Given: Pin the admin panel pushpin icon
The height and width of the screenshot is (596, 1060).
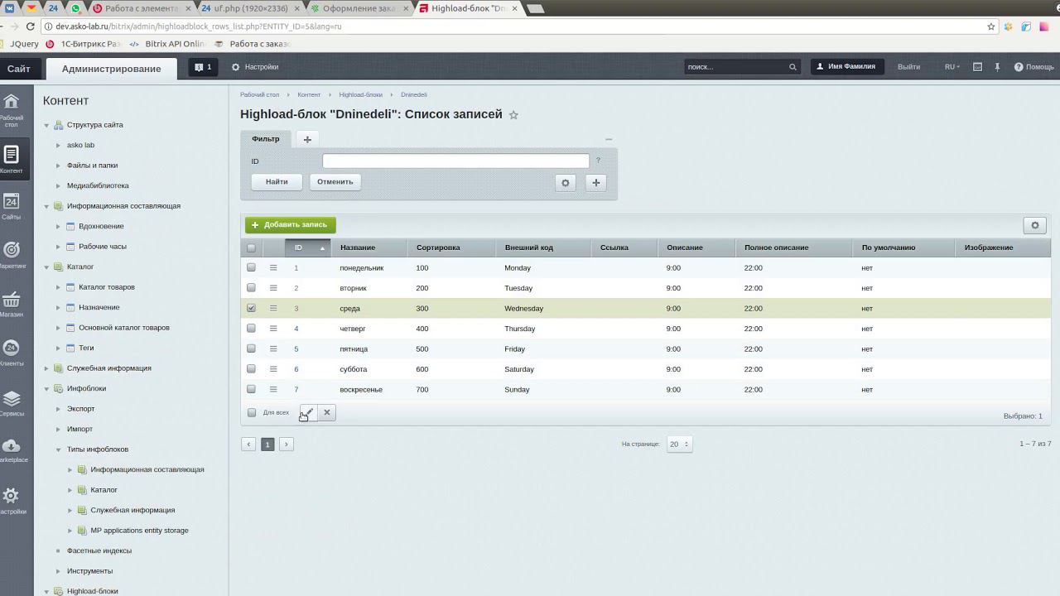Looking at the screenshot, I should [x=998, y=67].
